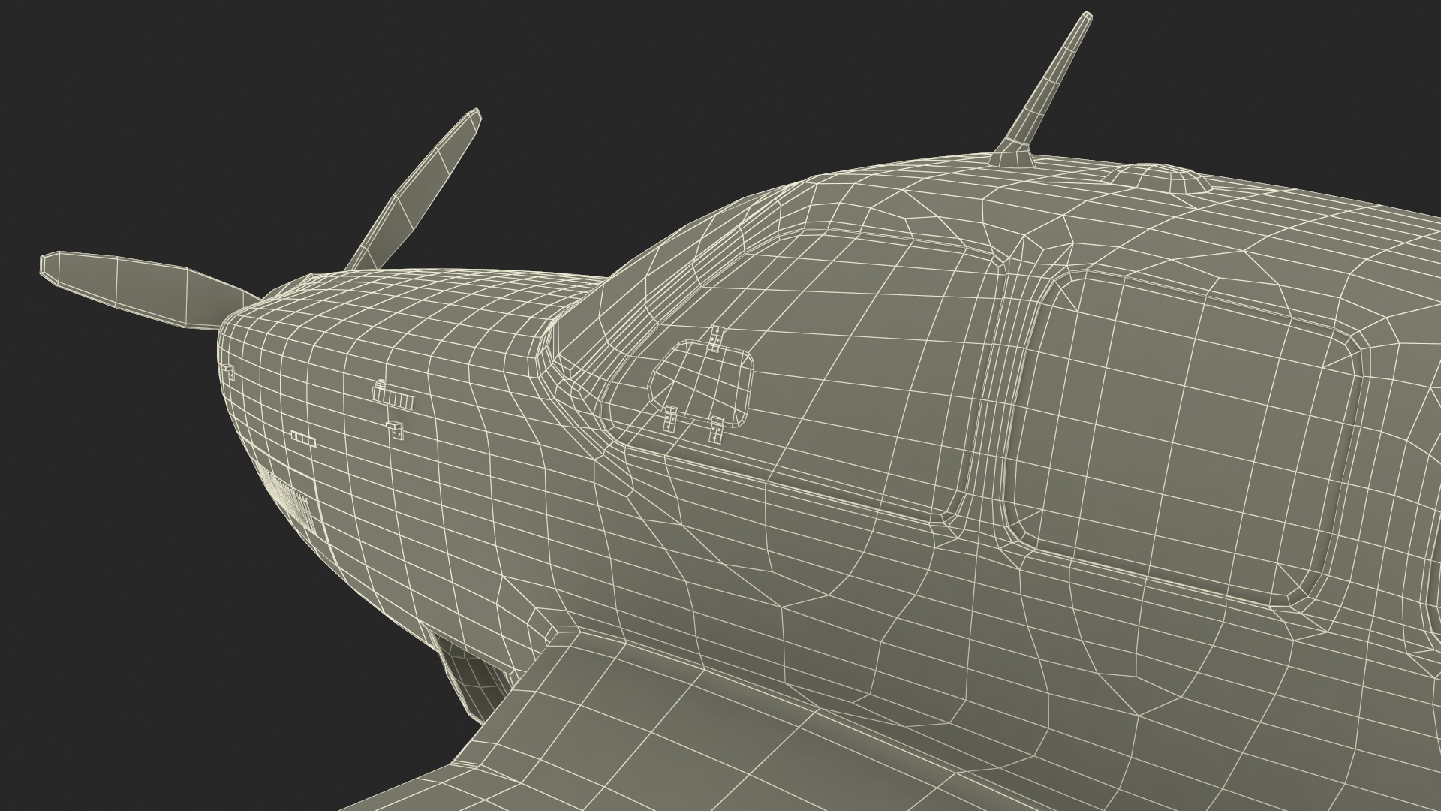Click the bottom-right vent window hinge
Viewport: 1441px width, 811px height.
point(717,428)
